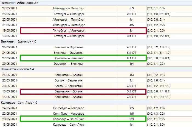Select the series header "Виннипег - Эдмонтон 4:0"
192x127 pixels.
[x=18, y=41]
